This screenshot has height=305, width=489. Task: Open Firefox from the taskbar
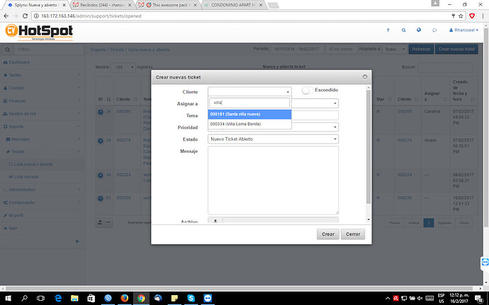(x=125, y=298)
